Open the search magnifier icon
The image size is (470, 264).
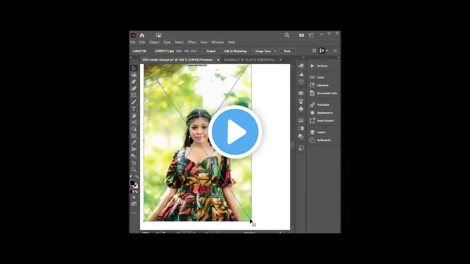pos(287,35)
